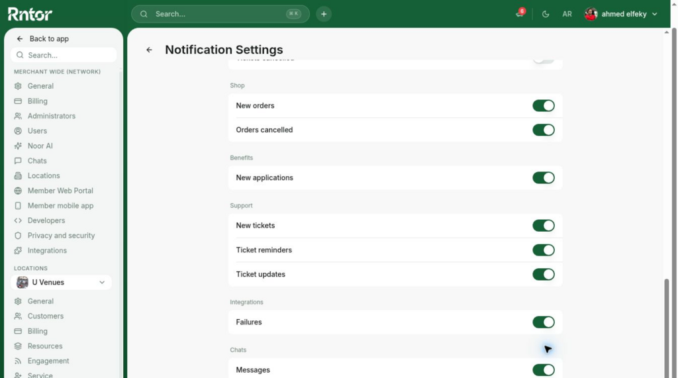Image resolution: width=678 pixels, height=378 pixels.
Task: Turn off Orders cancelled notifications
Action: pyautogui.click(x=543, y=130)
